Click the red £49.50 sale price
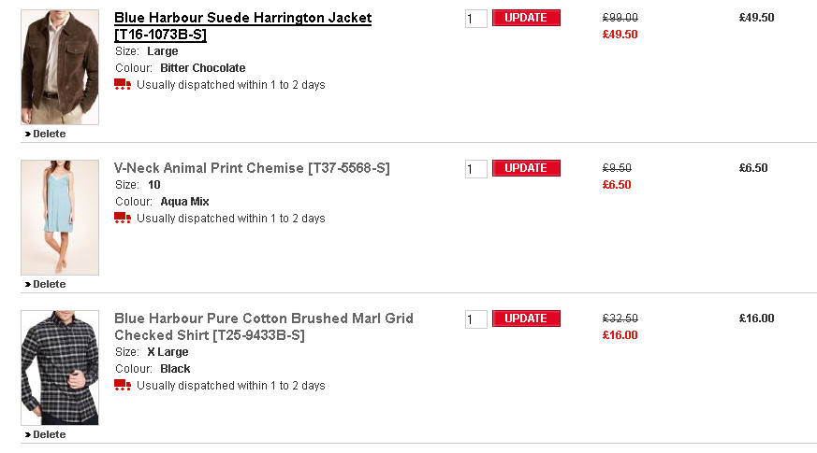The width and height of the screenshot is (817, 453). [620, 35]
